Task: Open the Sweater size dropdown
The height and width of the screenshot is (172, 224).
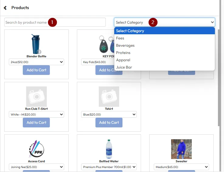Action: coord(181,167)
